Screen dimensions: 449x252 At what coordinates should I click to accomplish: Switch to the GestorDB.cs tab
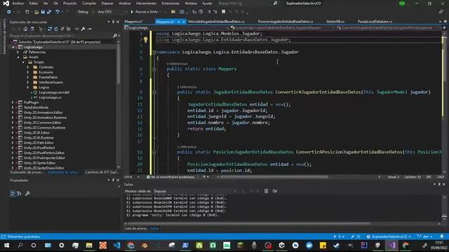click(335, 22)
